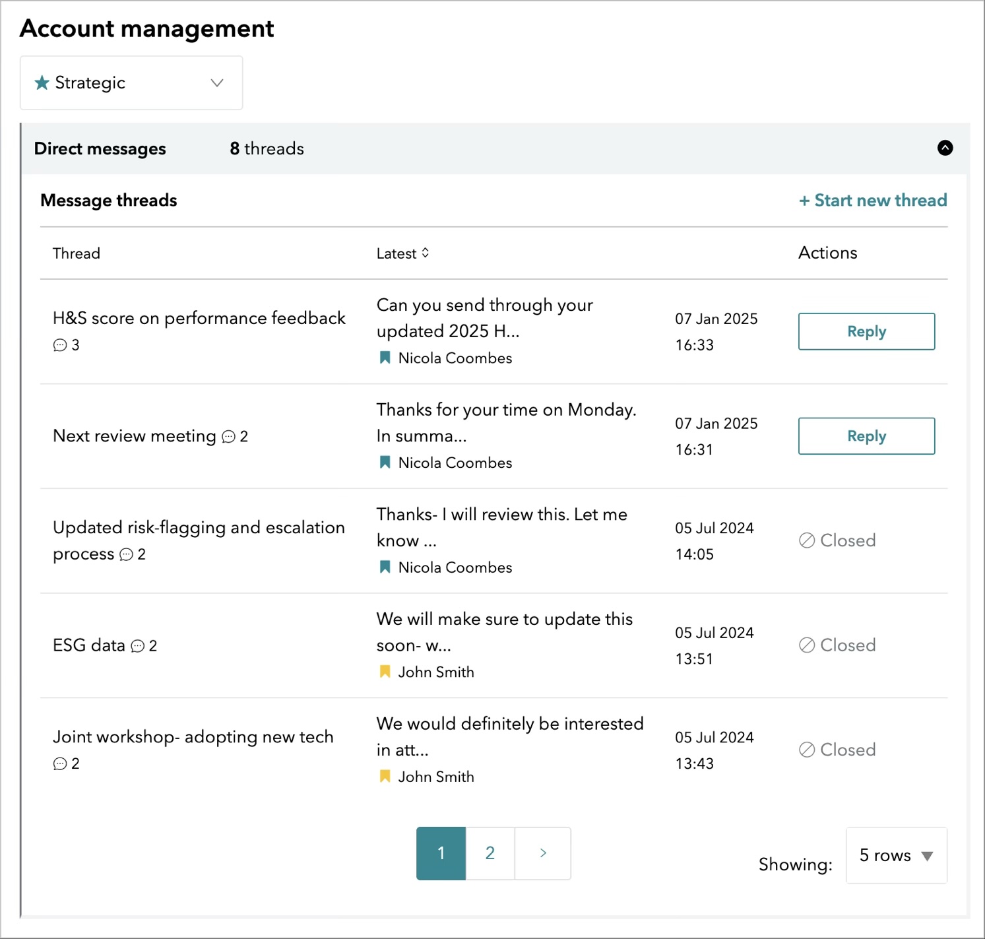Click Closed status icon in ESG data row
This screenshot has width=985, height=939.
807,645
